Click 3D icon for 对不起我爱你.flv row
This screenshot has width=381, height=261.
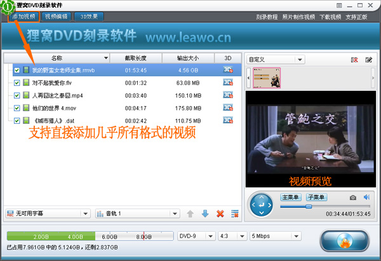pyautogui.click(x=228, y=83)
